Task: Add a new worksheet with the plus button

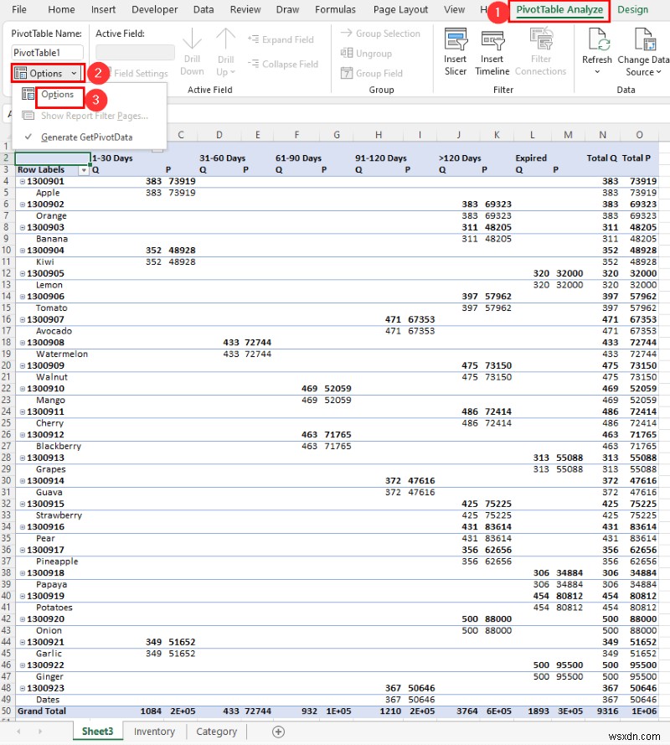Action: 276,731
